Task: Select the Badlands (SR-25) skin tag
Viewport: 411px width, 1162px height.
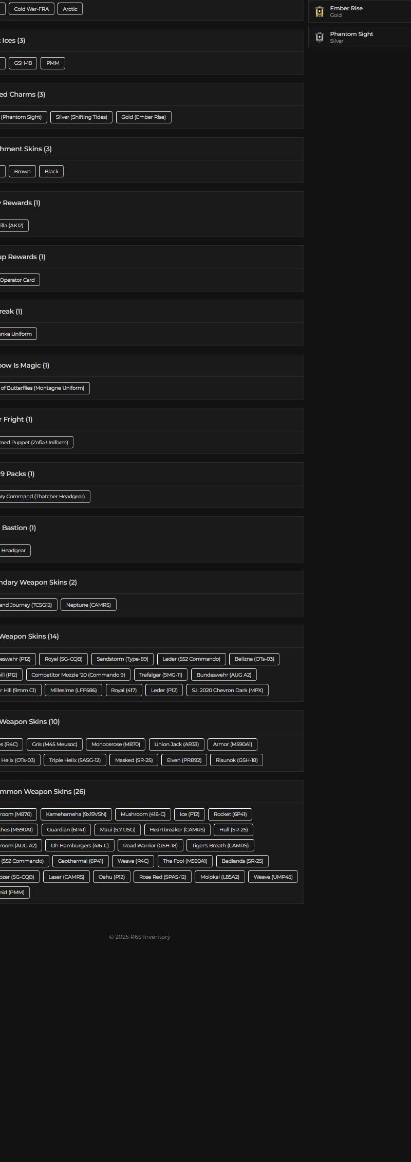Action: click(242, 861)
